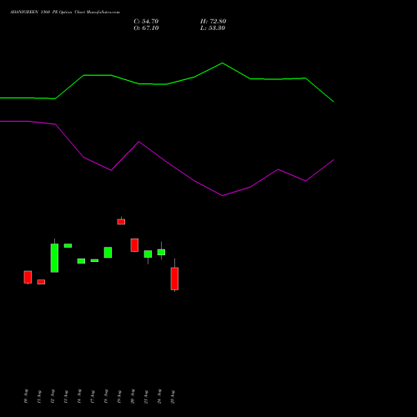Select the 24 Aug date label
The image size is (417, 417).
(159, 396)
